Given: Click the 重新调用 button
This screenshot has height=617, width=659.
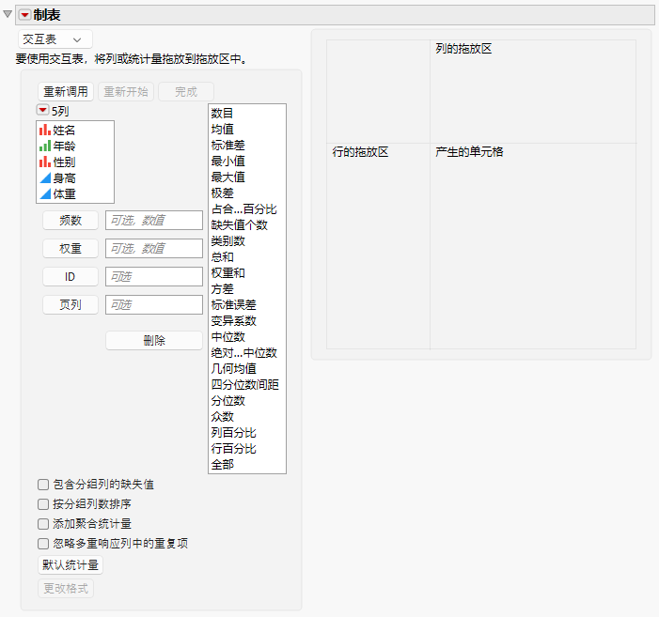Looking at the screenshot, I should tap(66, 91).
